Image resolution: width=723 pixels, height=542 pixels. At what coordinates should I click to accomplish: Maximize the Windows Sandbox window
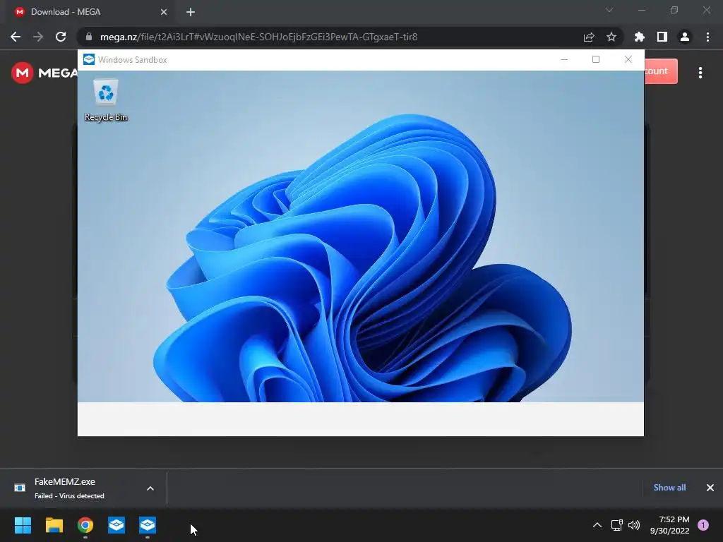596,59
